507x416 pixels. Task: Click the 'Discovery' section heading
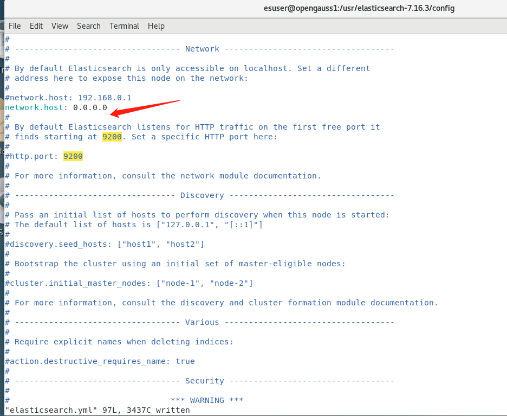point(202,195)
